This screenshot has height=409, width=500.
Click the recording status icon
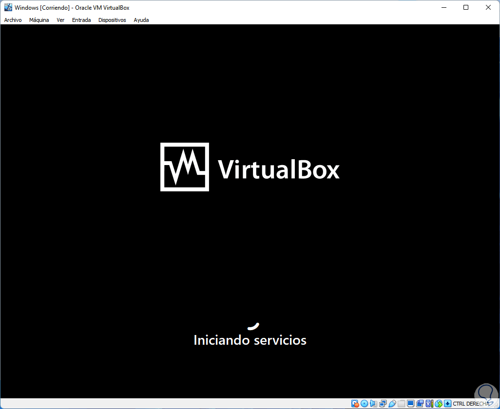point(420,404)
